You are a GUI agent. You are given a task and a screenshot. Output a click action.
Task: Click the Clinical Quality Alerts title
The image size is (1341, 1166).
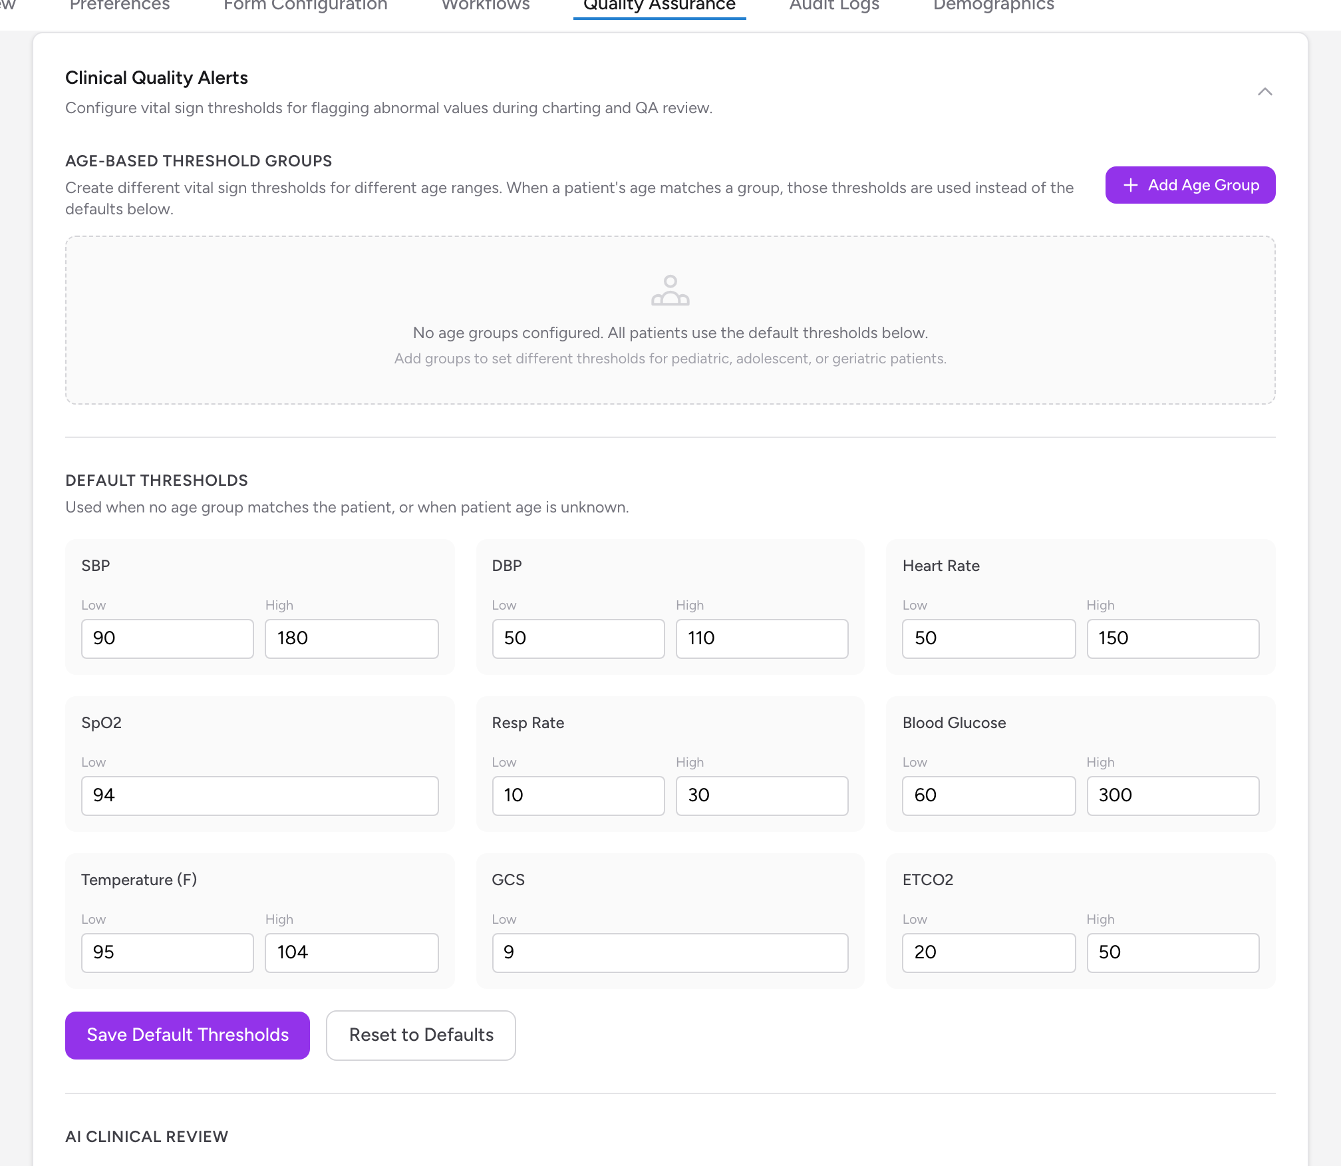tap(157, 78)
